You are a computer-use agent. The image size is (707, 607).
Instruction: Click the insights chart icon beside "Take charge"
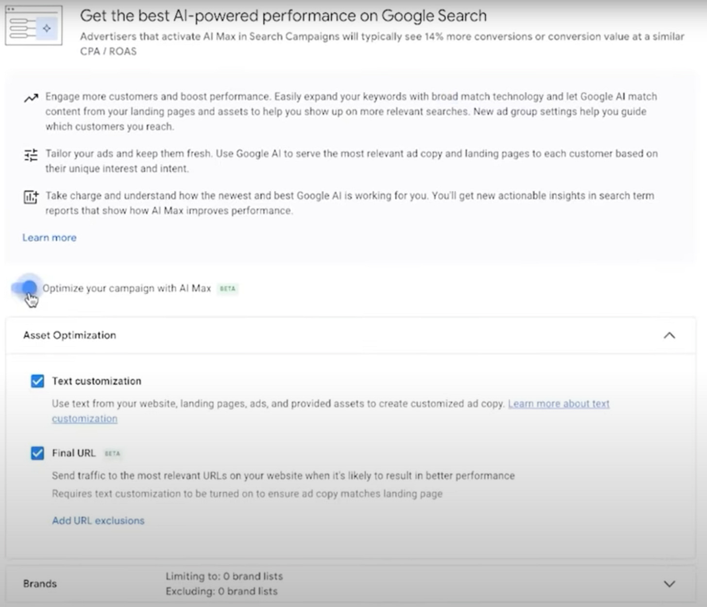tap(31, 197)
